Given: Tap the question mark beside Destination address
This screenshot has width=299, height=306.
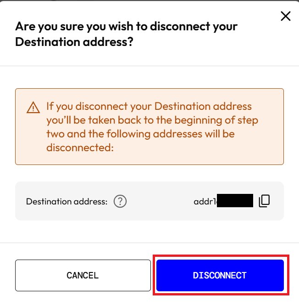Looking at the screenshot, I should 120,201.
